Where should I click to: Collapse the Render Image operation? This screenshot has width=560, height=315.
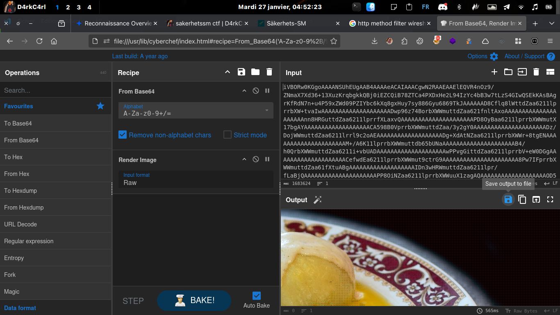244,160
